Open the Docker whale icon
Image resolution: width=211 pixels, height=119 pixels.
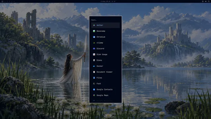click(x=94, y=66)
